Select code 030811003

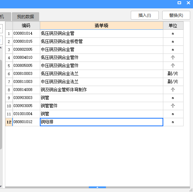click(23, 81)
